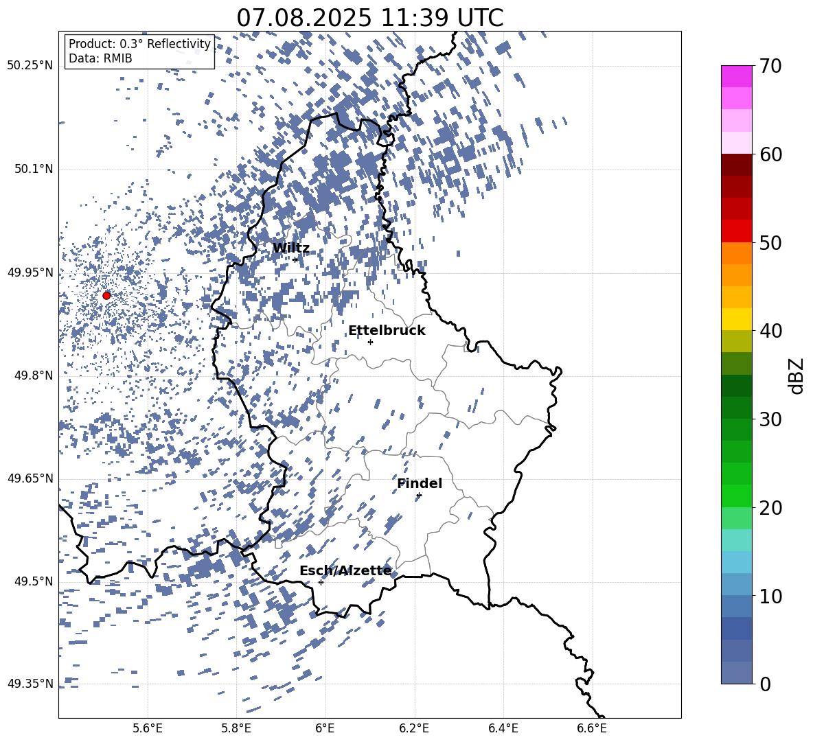Viewport: 813px width, 742px height.
Task: Click the 6.2°E longitude label
Action: (x=414, y=728)
